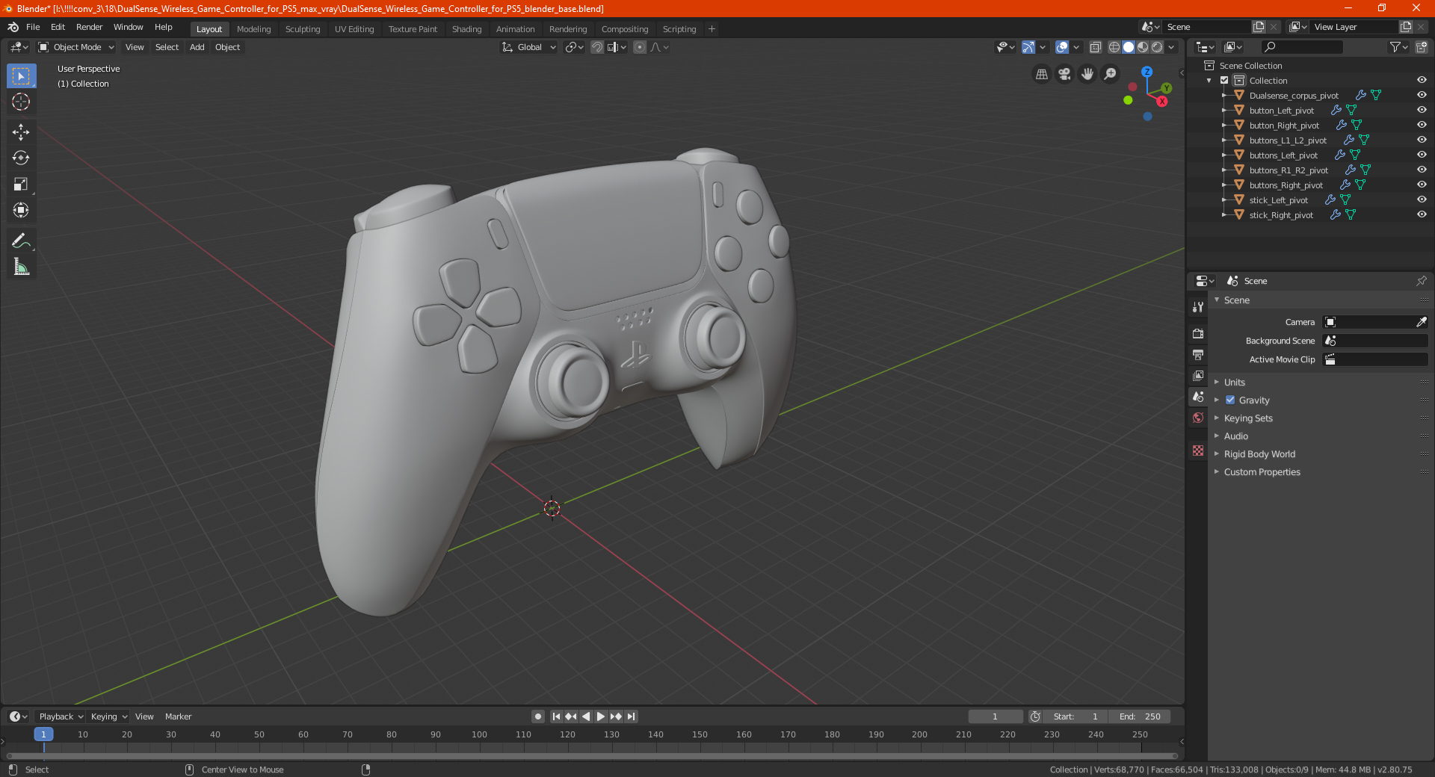Viewport: 1435px width, 777px height.
Task: Open the Tool properties tab
Action: click(x=1198, y=307)
